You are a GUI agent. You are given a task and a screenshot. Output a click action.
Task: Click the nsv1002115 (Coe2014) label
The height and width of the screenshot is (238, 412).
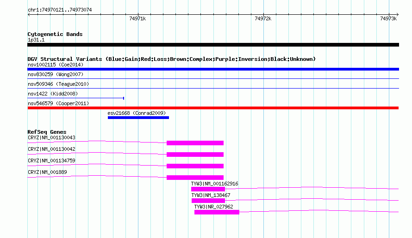point(56,65)
